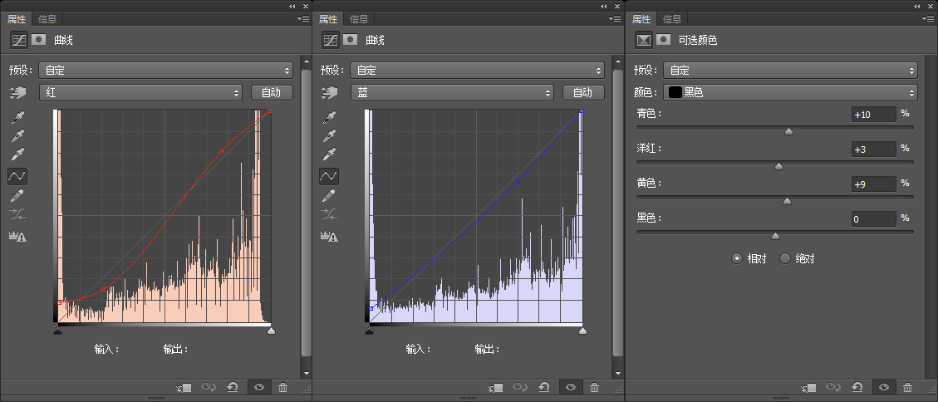Switch to 信息 tab in Selective Color panel

(672, 19)
